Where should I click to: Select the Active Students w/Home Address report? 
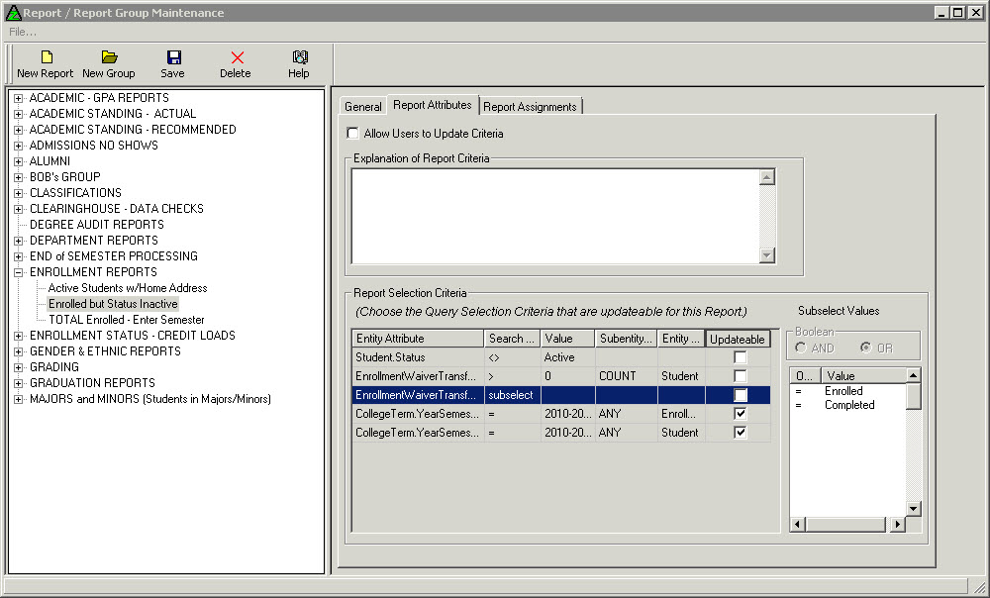(x=128, y=288)
